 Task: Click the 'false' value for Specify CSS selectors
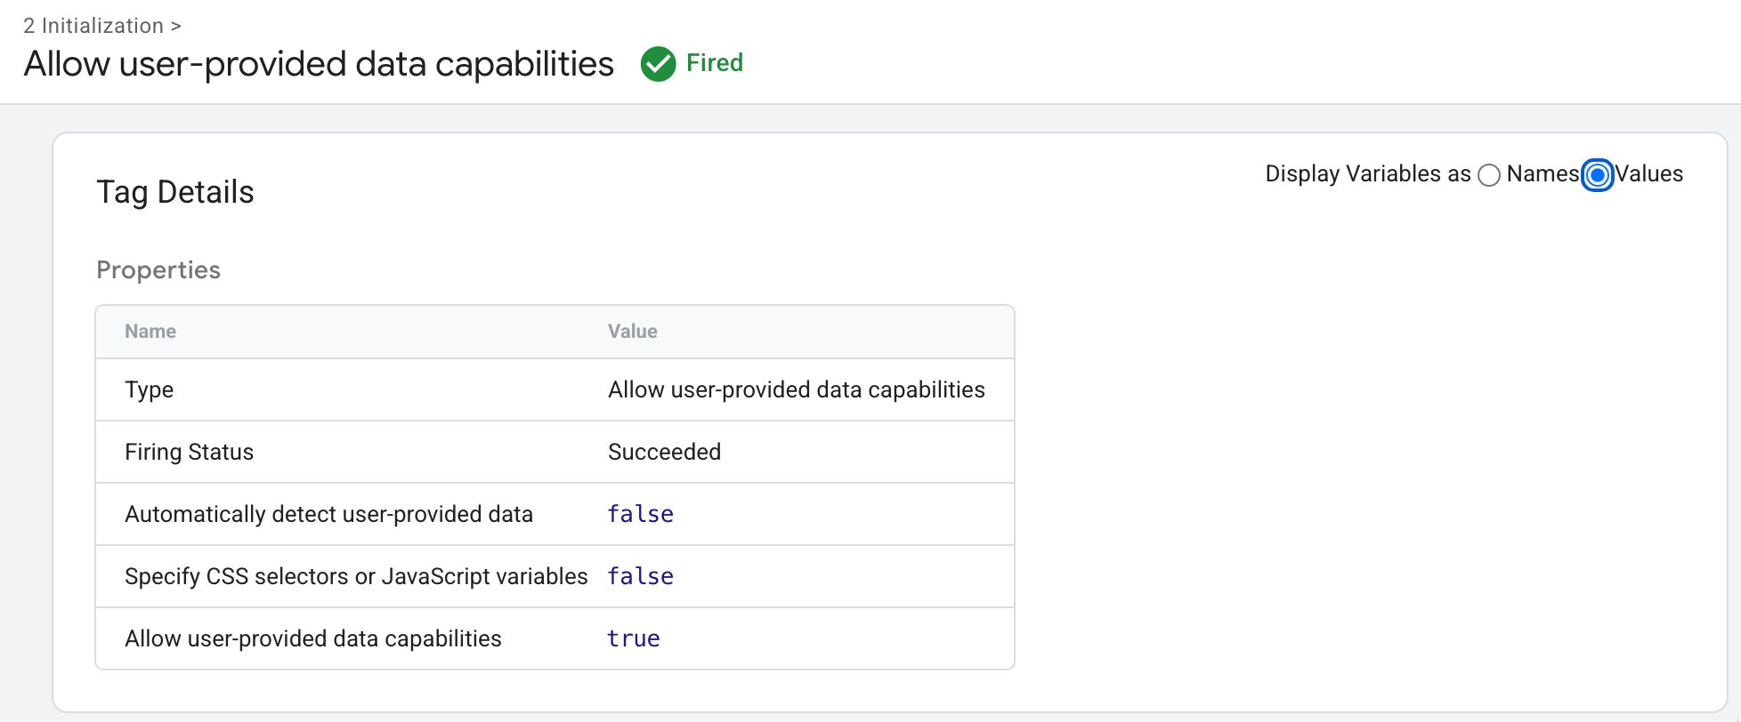tap(641, 576)
